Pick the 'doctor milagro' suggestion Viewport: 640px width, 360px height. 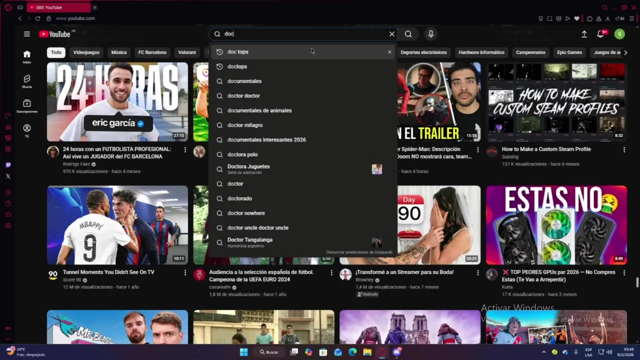point(302,125)
